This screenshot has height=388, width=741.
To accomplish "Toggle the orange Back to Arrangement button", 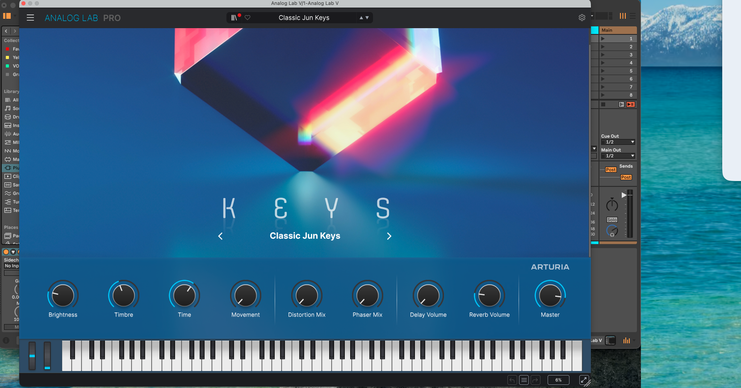I will point(631,105).
